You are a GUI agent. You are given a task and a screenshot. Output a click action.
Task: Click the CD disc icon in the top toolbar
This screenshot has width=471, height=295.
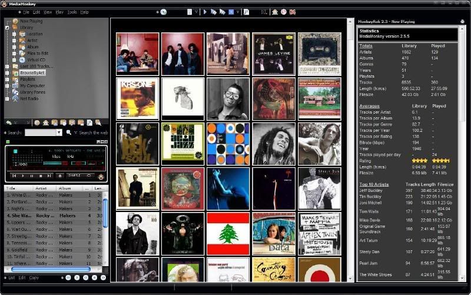[163, 12]
